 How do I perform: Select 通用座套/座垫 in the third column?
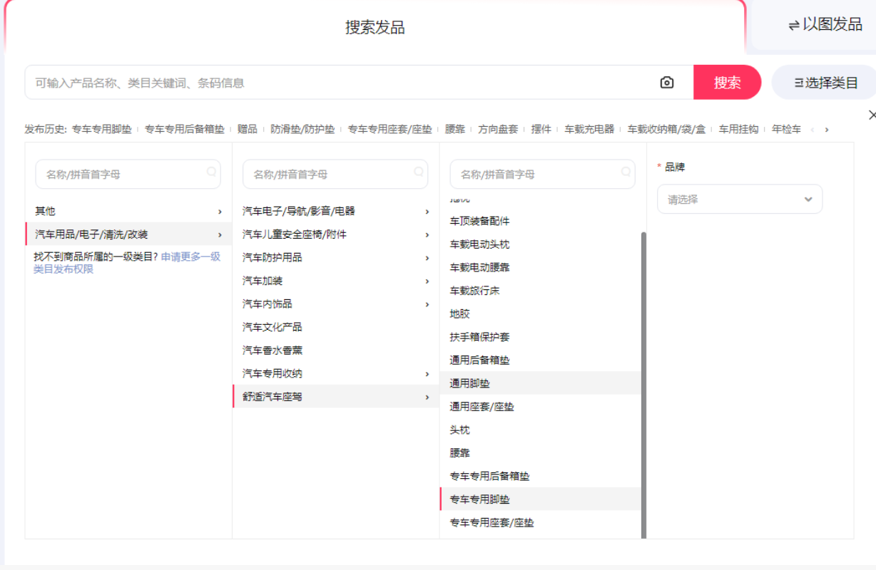click(482, 407)
